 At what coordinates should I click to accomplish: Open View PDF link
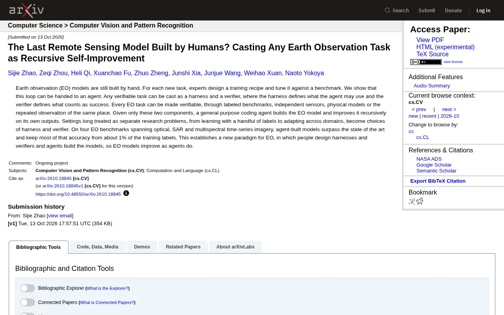point(430,40)
